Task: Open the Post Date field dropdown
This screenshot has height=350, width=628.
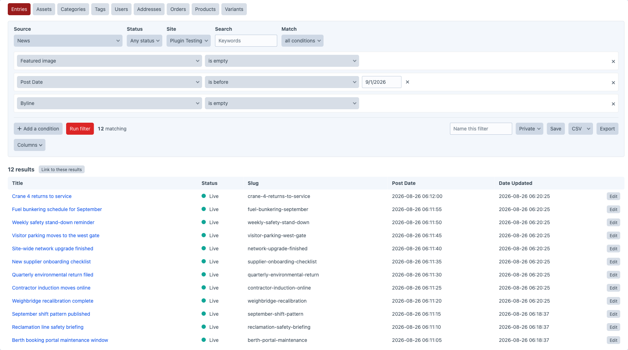Action: click(x=110, y=82)
